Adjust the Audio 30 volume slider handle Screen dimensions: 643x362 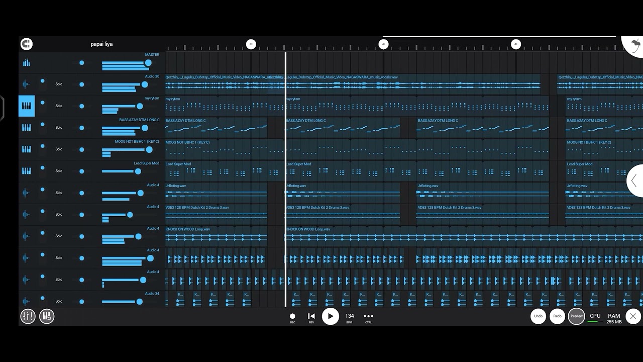coord(145,84)
